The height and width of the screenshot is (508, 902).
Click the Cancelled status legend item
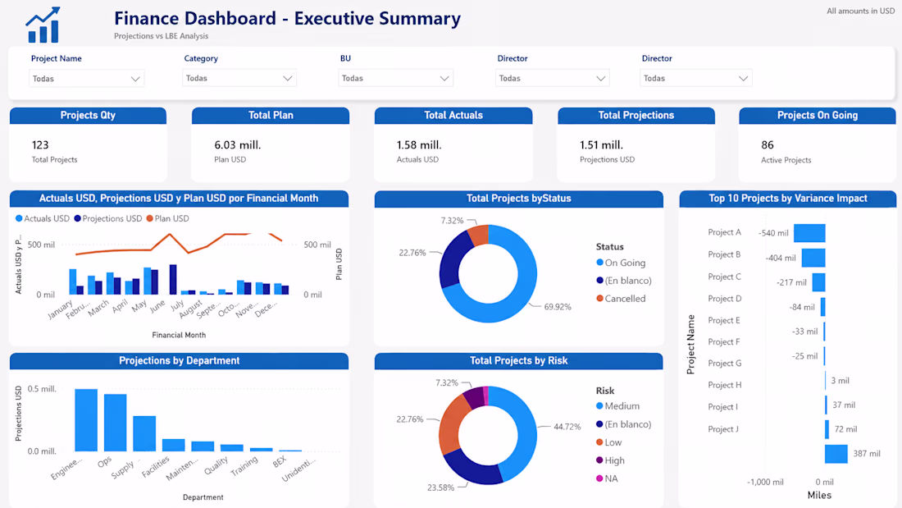tap(621, 299)
